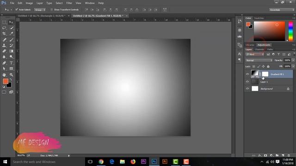The image size is (296, 166).
Task: Select the Eraser tool
Action: pos(4,51)
